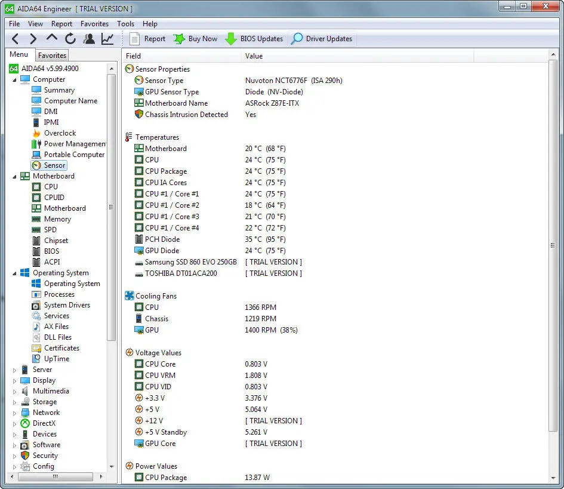
Task: Expand the Storage tree node
Action: (14, 402)
